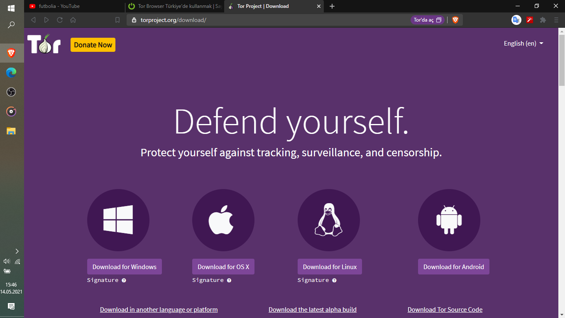Viewport: 565px width, 318px height.
Task: Open Download the latest alpha build link
Action: coord(313,310)
